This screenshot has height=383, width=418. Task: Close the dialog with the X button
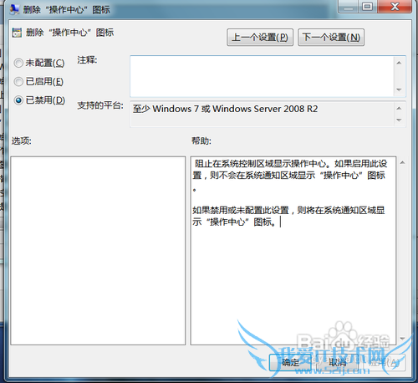point(395,6)
